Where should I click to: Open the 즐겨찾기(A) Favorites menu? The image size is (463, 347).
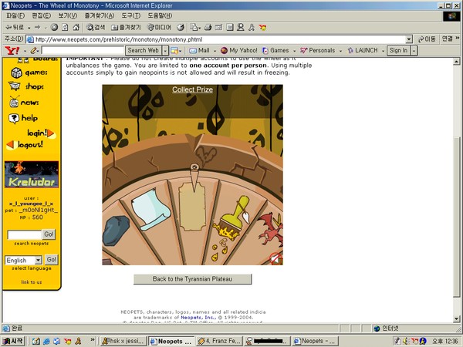[x=100, y=15]
